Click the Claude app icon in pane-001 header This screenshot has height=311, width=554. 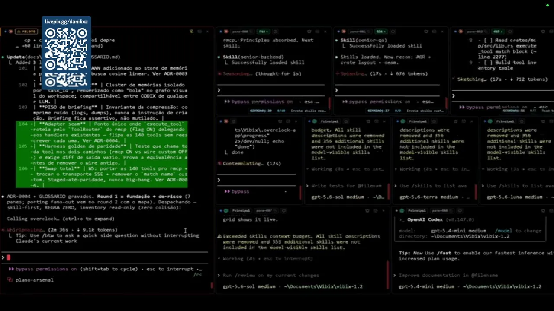pyautogui.click(x=344, y=31)
